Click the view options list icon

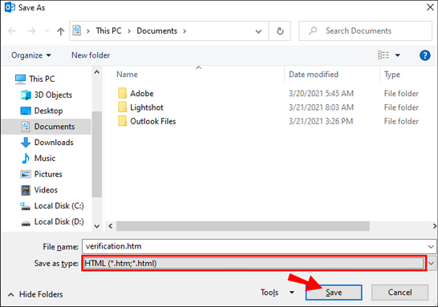click(383, 55)
